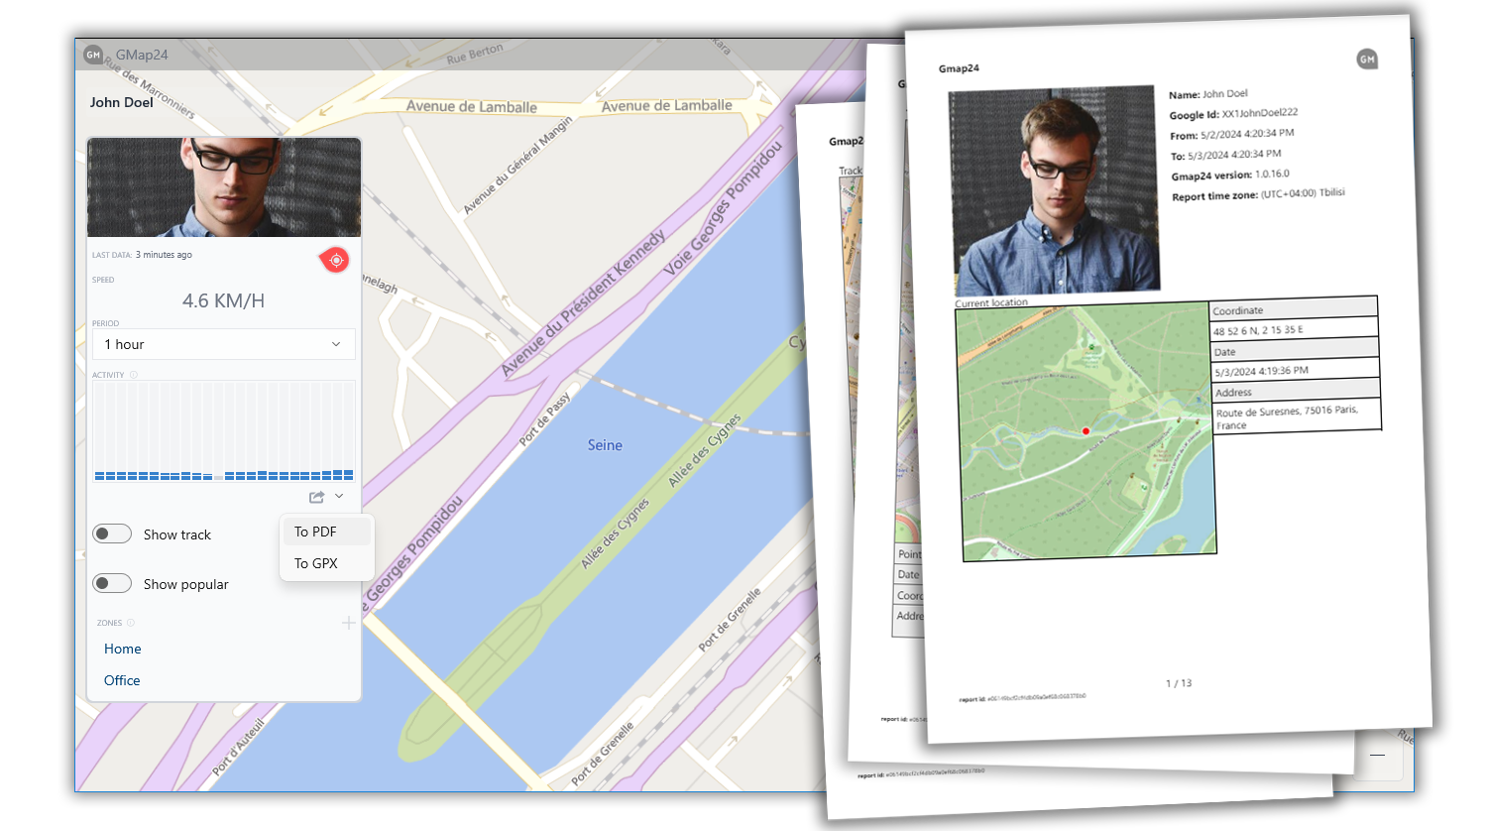Click the red location dot on report map
This screenshot has height=831, width=1489.
[x=1086, y=431]
